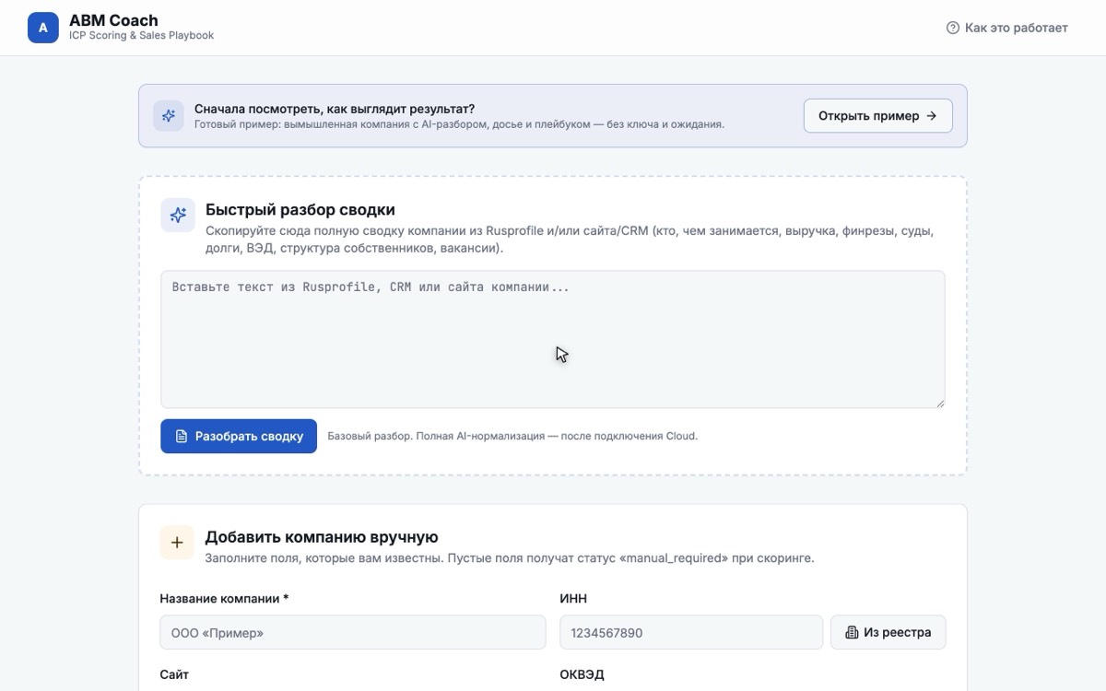Click the 'Разобрать сводку' button
This screenshot has height=691, width=1106.
tap(239, 436)
